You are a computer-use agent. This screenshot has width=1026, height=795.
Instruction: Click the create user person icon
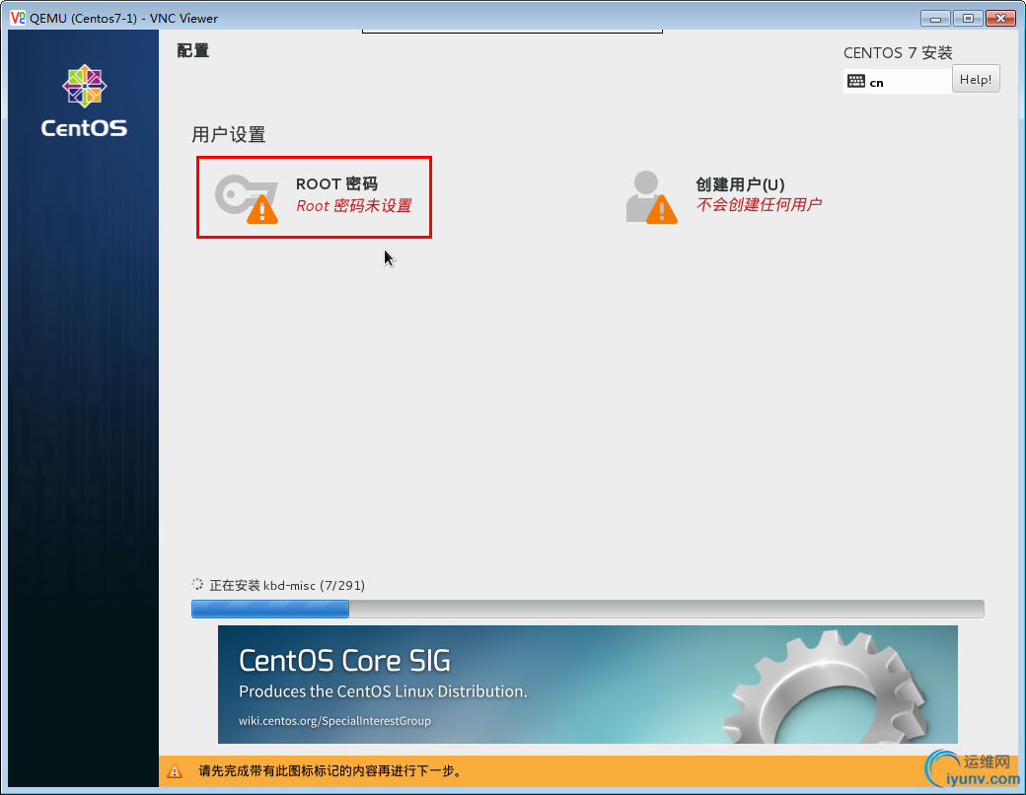point(651,197)
